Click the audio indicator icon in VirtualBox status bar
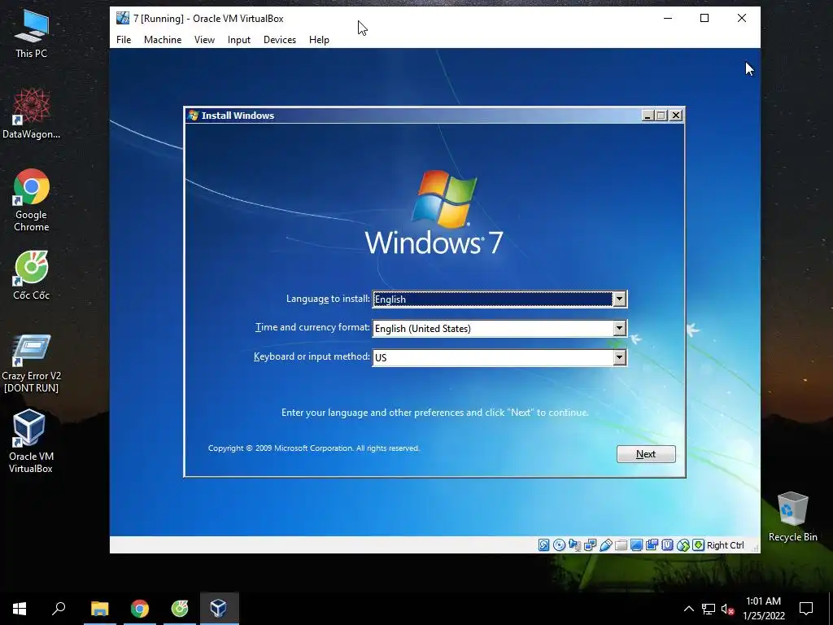 coord(574,544)
